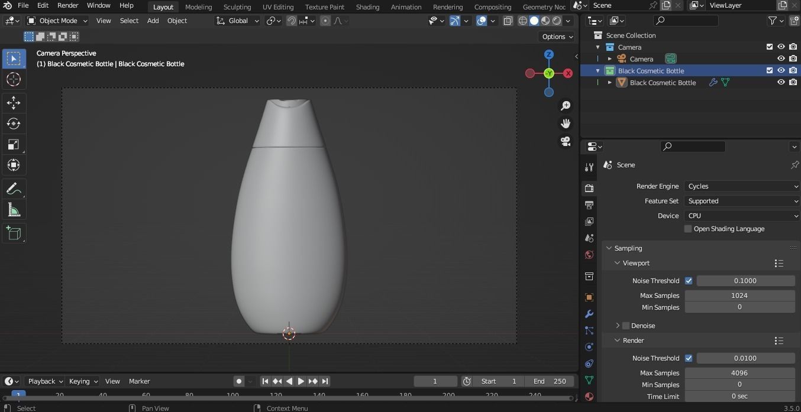Select the Scale tool
801x412 pixels.
point(14,144)
